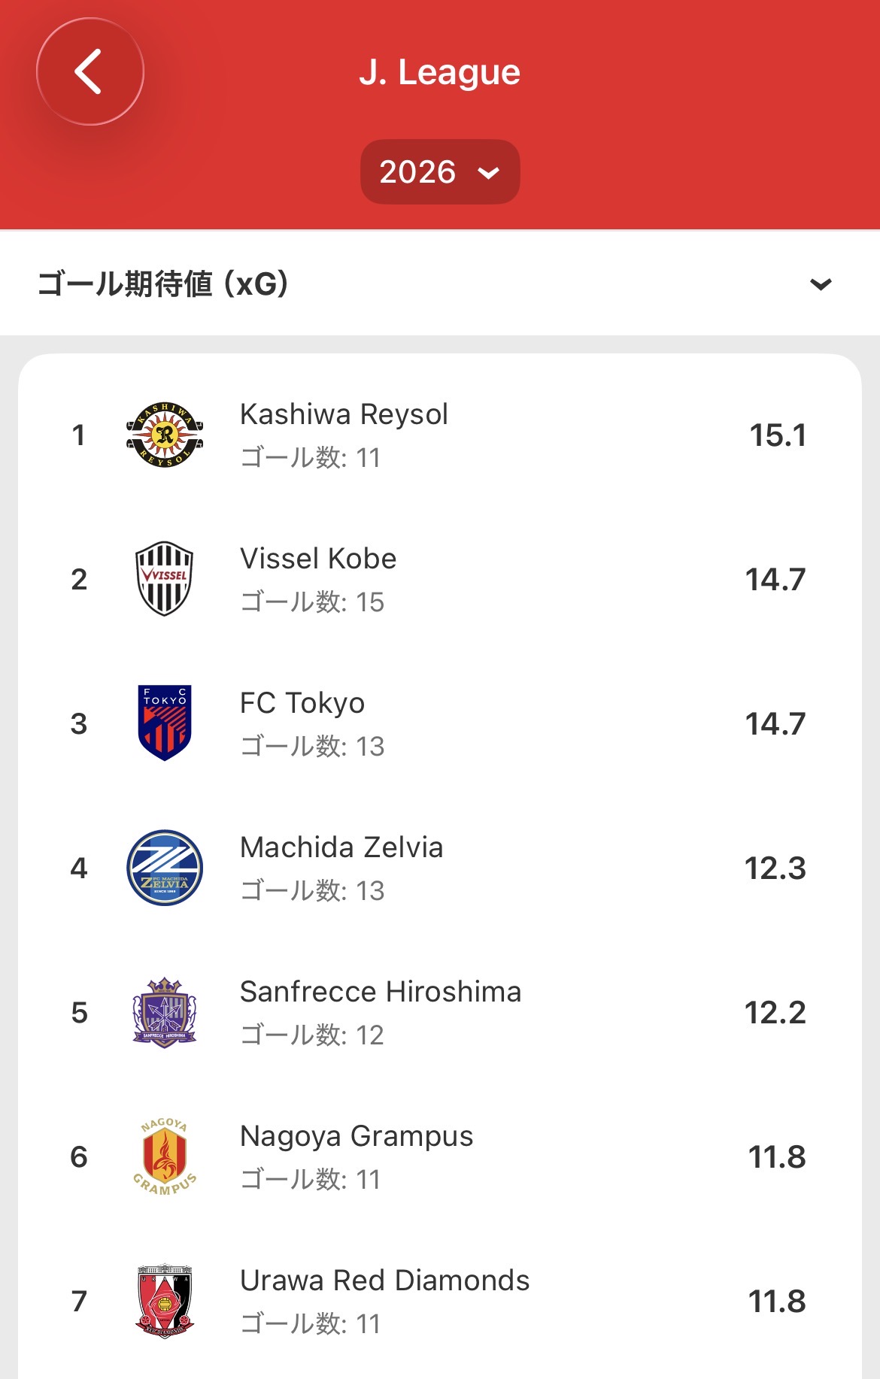Tap the Machida Zelvia club crest
This screenshot has width=880, height=1379.
[164, 868]
